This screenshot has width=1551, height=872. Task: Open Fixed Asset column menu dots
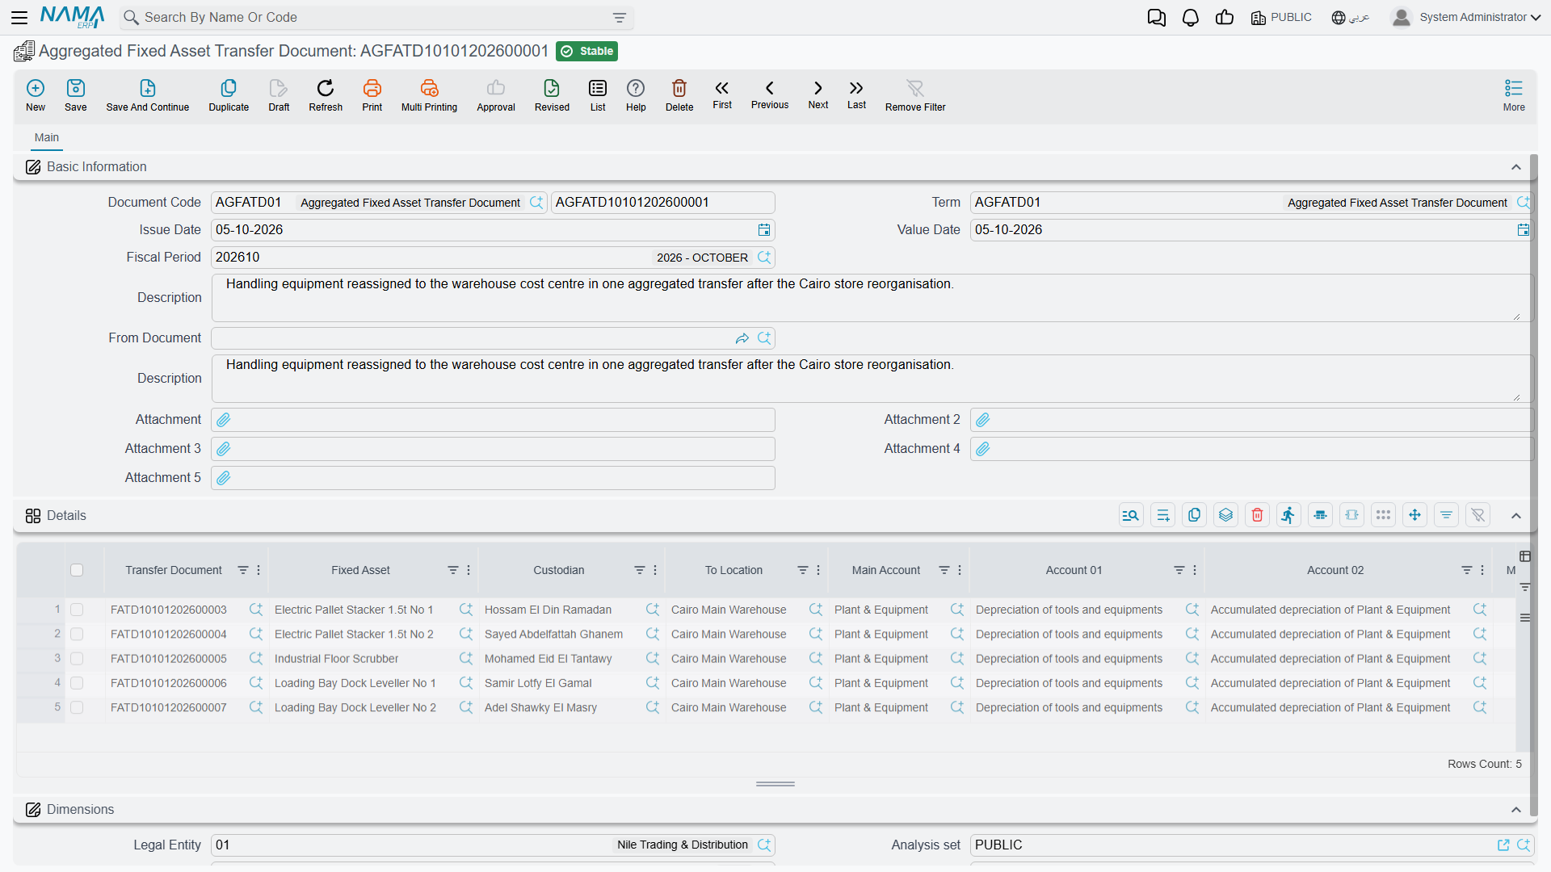coord(469,570)
